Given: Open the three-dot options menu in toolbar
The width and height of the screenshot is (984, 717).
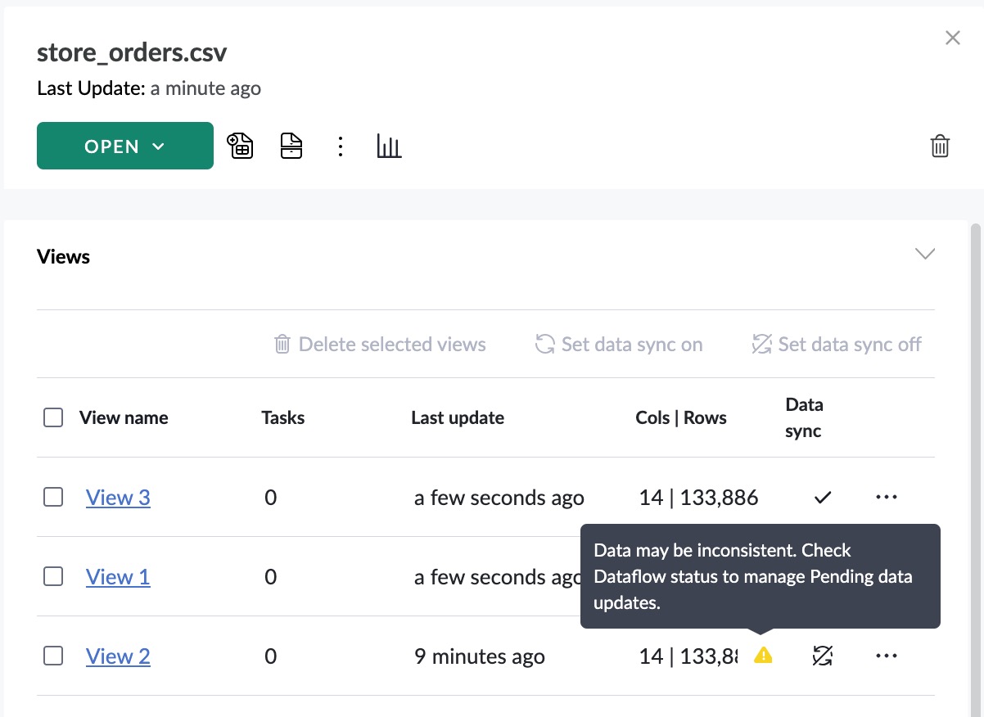Looking at the screenshot, I should pyautogui.click(x=340, y=146).
